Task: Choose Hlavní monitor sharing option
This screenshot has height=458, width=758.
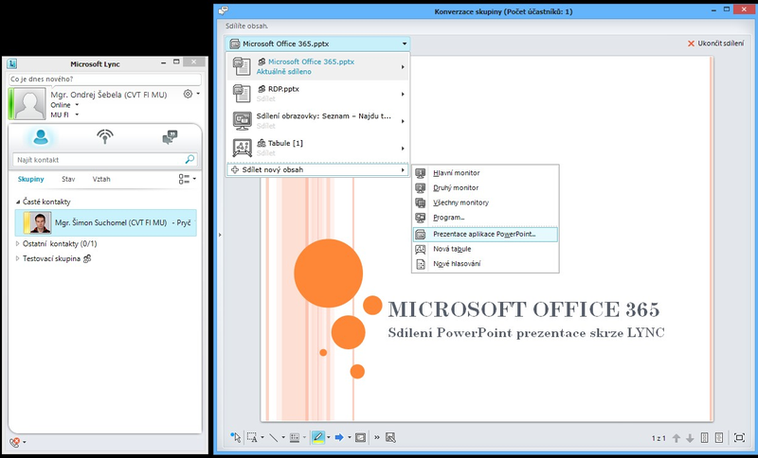Action: [x=485, y=173]
